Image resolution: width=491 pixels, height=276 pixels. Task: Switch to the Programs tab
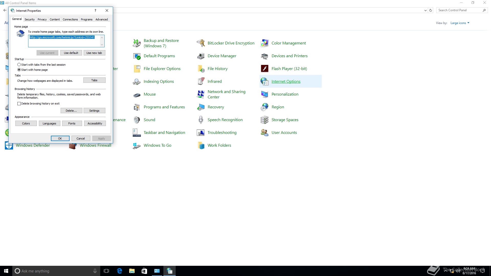pos(87,19)
